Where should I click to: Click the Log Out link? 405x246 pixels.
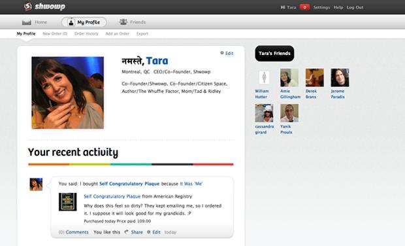(x=355, y=7)
